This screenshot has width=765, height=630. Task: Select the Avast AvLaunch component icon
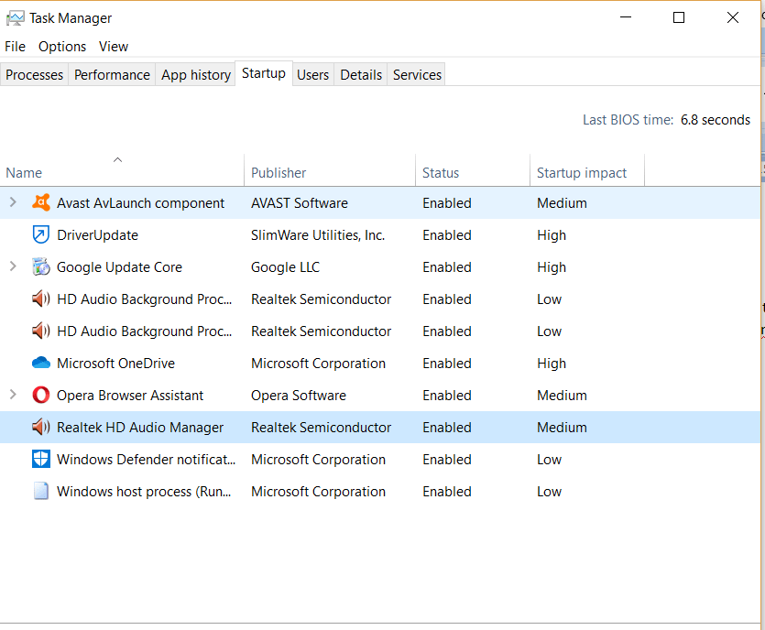click(x=41, y=202)
